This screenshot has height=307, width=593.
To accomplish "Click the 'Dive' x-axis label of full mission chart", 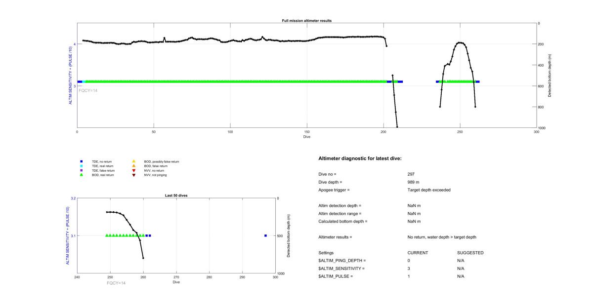I will click(x=307, y=136).
